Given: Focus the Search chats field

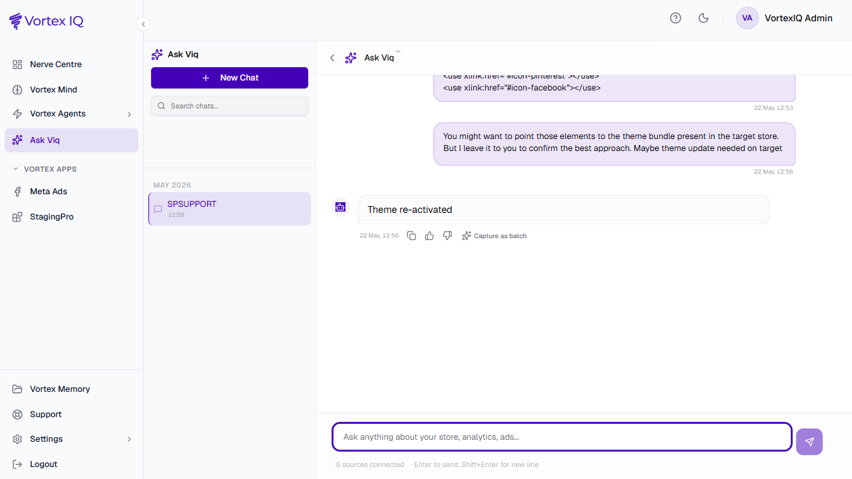Looking at the screenshot, I should pyautogui.click(x=230, y=106).
